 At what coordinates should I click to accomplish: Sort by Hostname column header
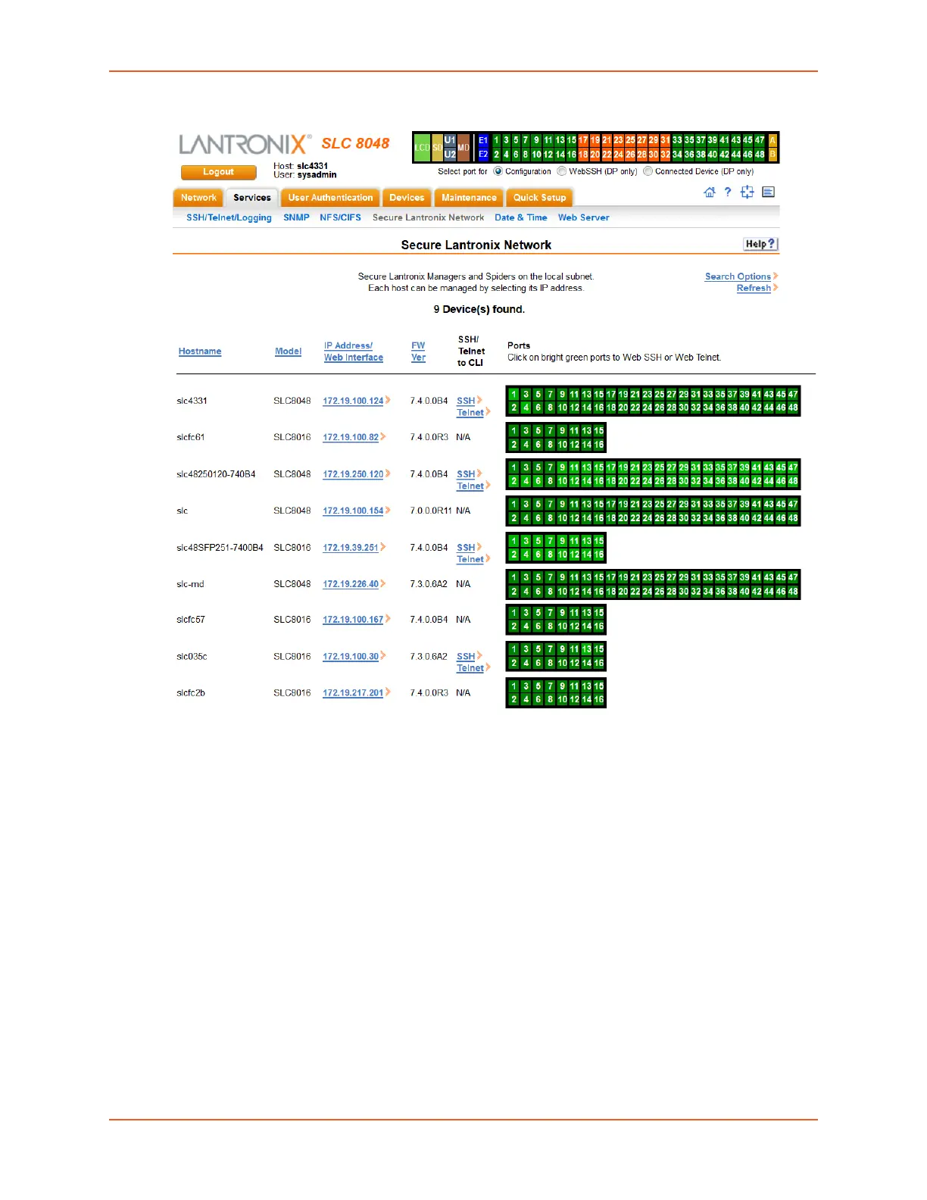coord(200,352)
